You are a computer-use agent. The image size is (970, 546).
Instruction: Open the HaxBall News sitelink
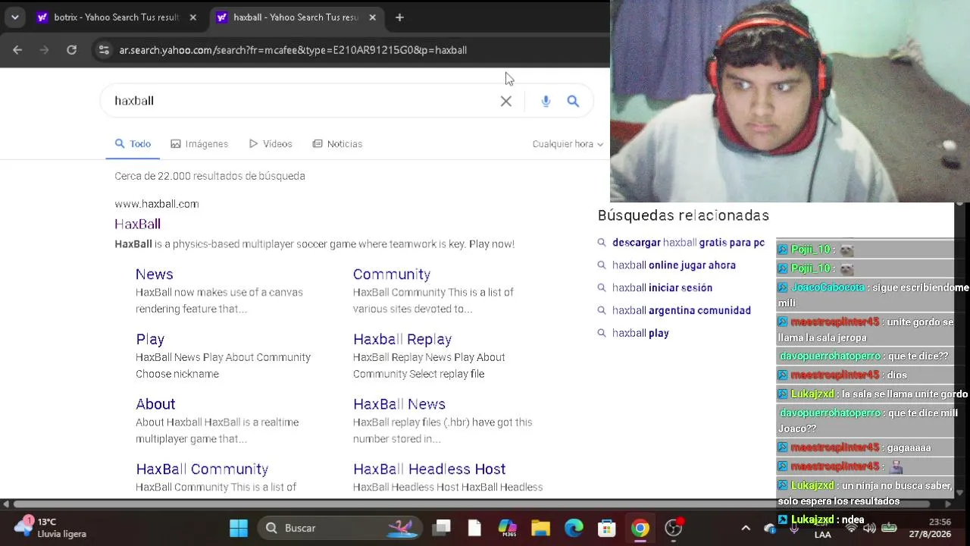click(x=399, y=404)
